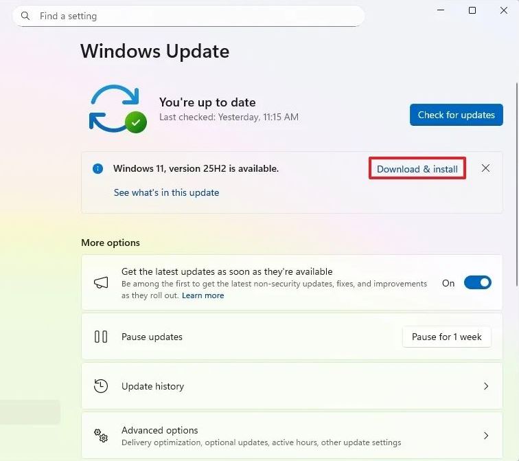
Task: Click the magnifier icon in the search box
Action: pyautogui.click(x=25, y=16)
